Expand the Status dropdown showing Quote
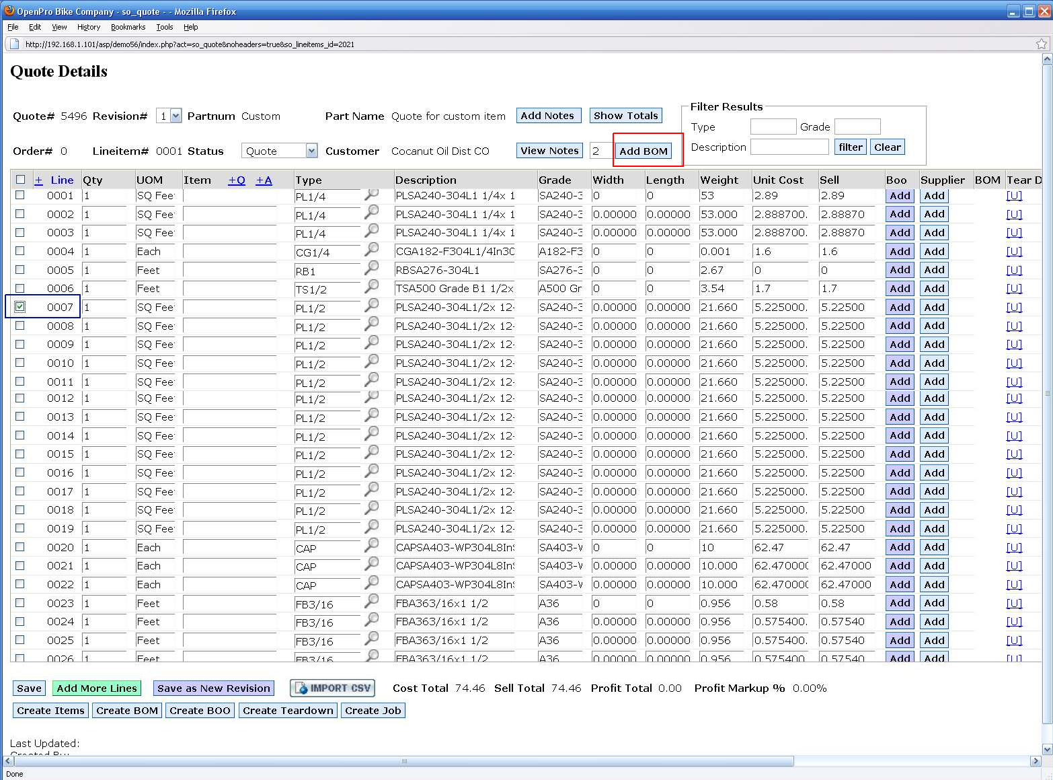Image resolution: width=1053 pixels, height=780 pixels. tap(311, 151)
